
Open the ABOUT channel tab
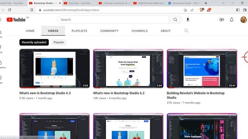[165, 31]
